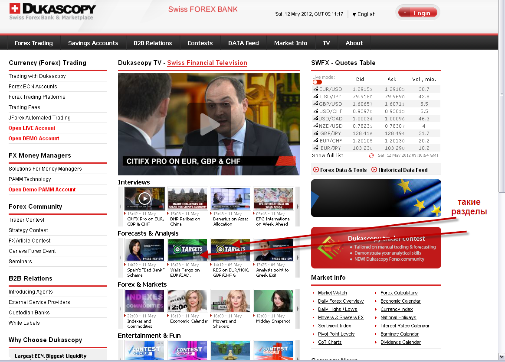Move the Interviews carousel back left
The image size is (505, 362).
coord(121,207)
